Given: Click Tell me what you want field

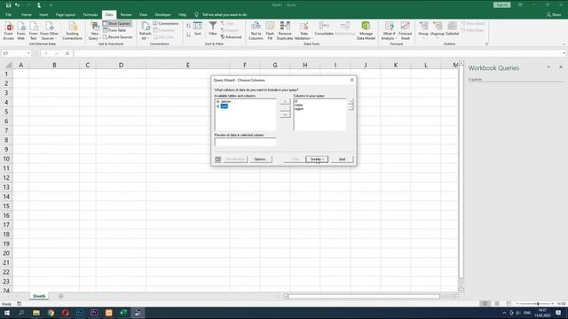Looking at the screenshot, I should [225, 15].
